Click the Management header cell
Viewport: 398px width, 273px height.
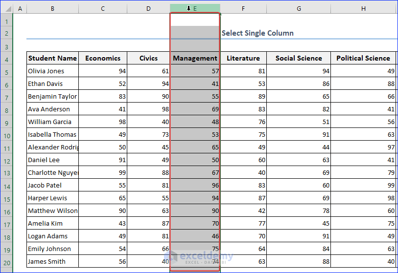[195, 58]
